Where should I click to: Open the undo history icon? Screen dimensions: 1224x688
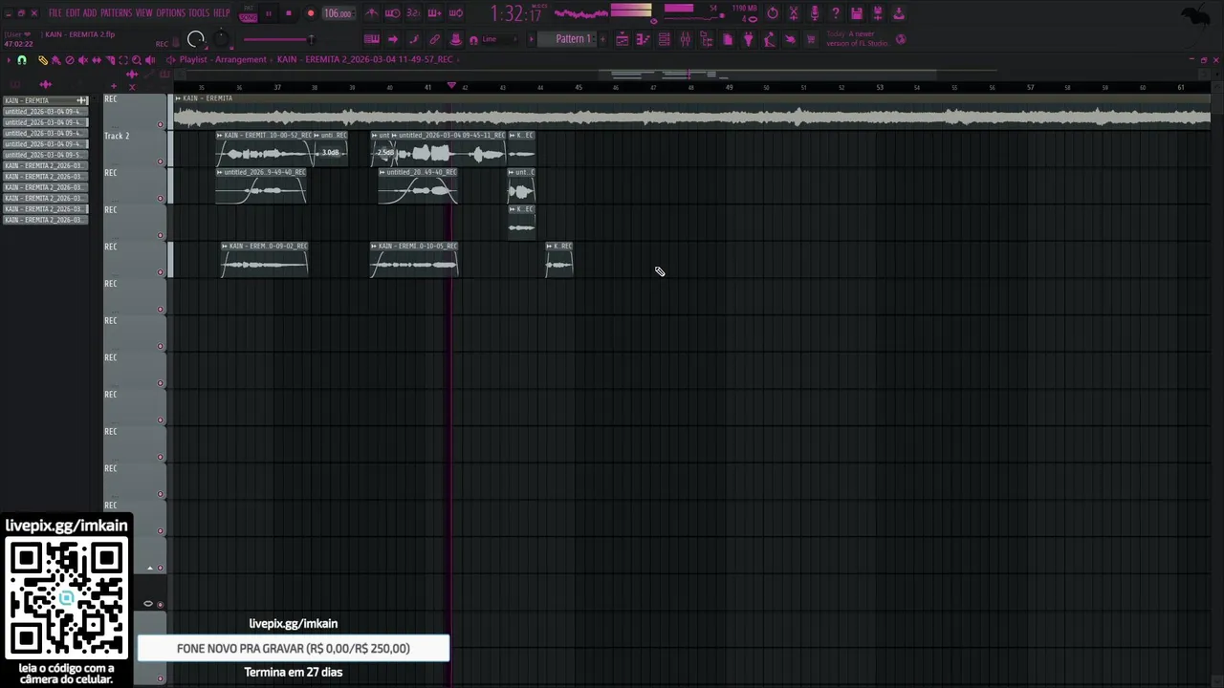tap(773, 13)
